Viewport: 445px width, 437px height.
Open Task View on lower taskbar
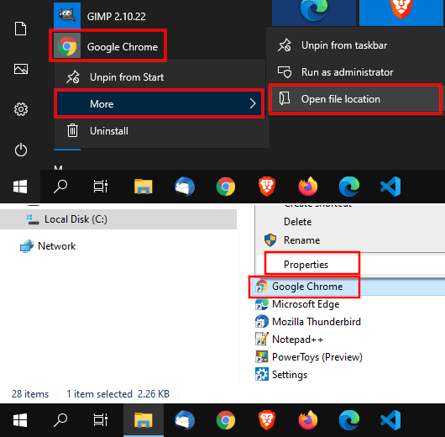101,420
